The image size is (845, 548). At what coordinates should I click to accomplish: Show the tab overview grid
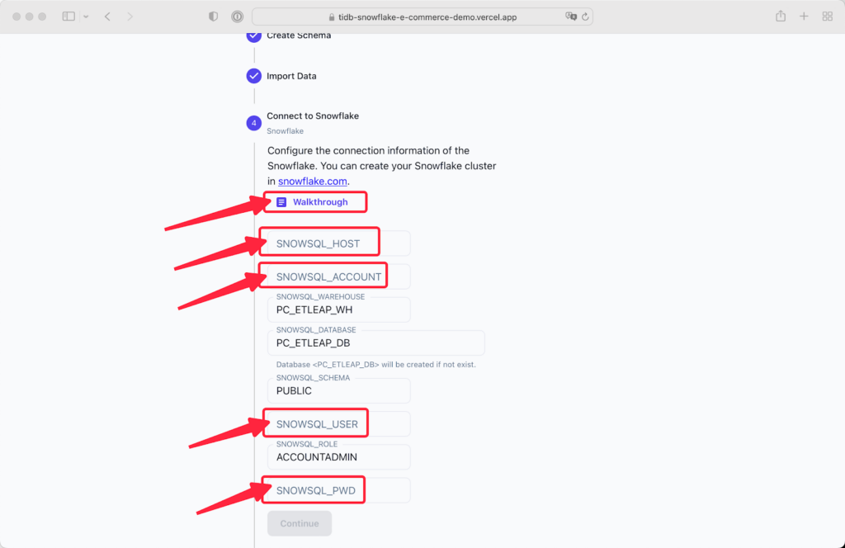click(x=827, y=17)
